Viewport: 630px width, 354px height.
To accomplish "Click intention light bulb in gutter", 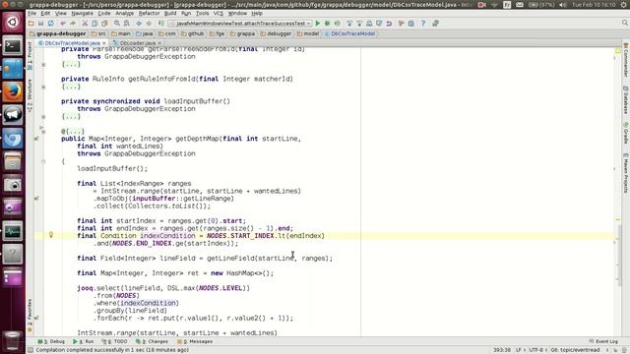I will pyautogui.click(x=51, y=235).
